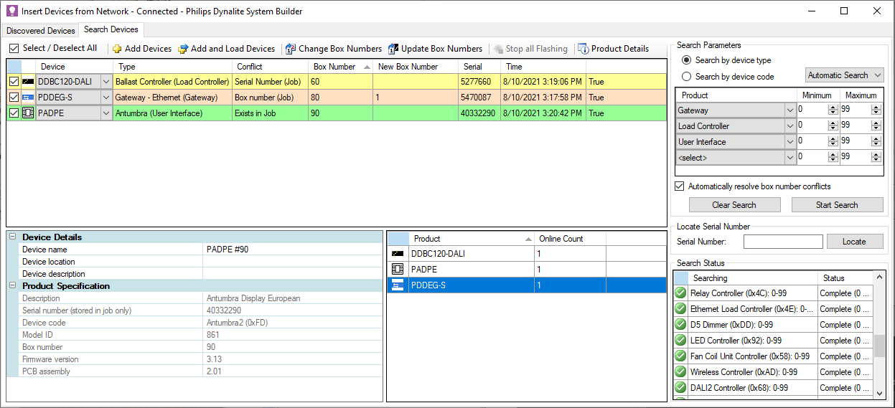The image size is (895, 408).
Task: Click the Clear Search button
Action: tap(734, 205)
